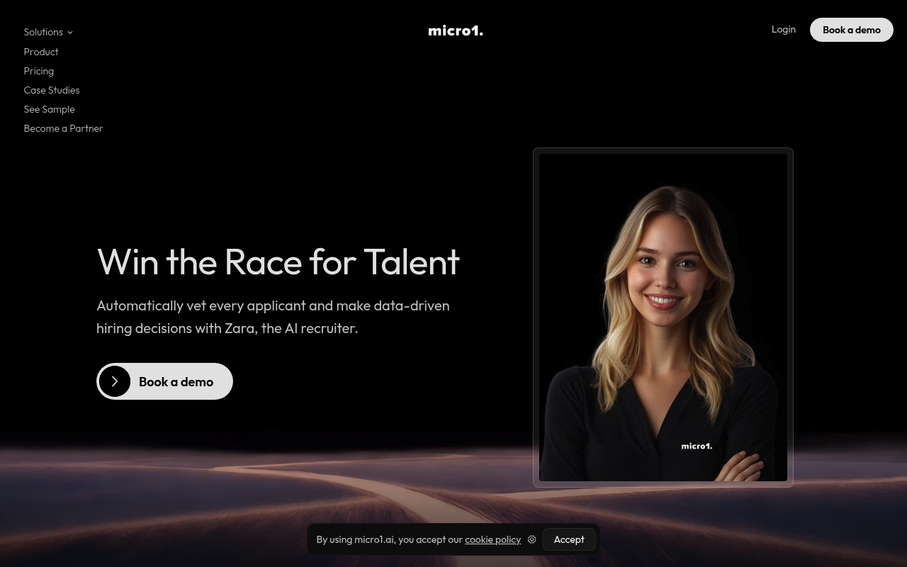Click the header Book a demo button
The image size is (907, 567).
pos(852,30)
